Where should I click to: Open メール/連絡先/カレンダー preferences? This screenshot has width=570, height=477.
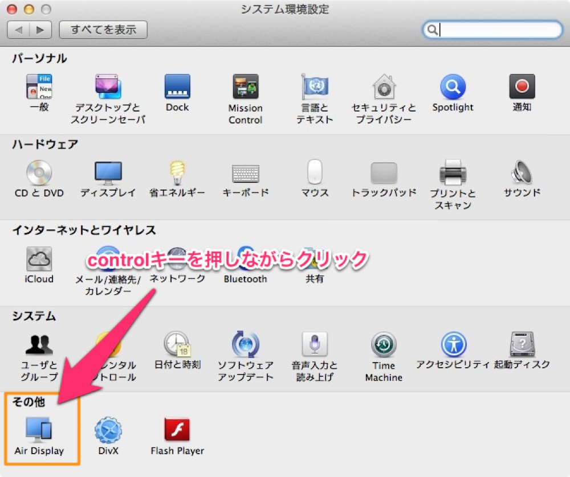pyautogui.click(x=108, y=258)
